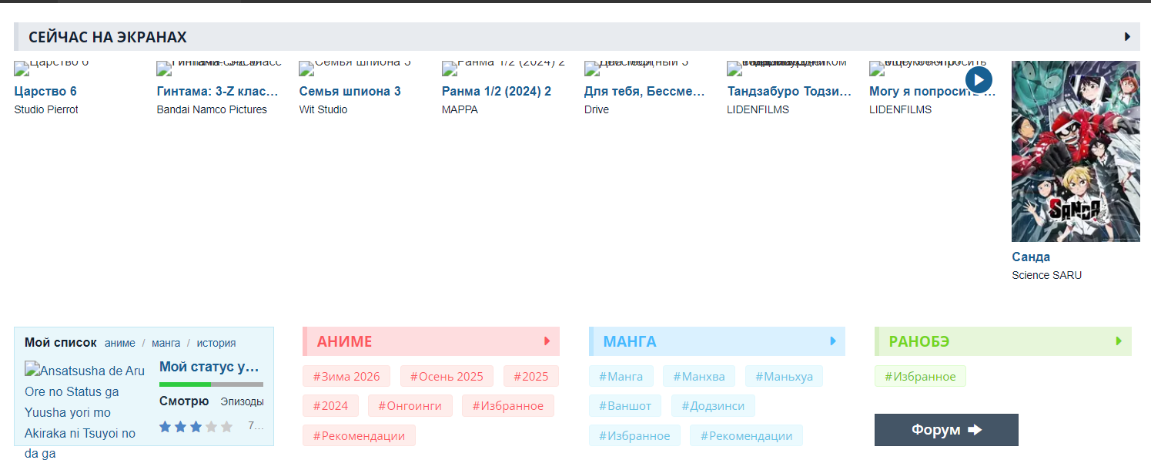Click the carousel next play-arrow button

(x=979, y=79)
